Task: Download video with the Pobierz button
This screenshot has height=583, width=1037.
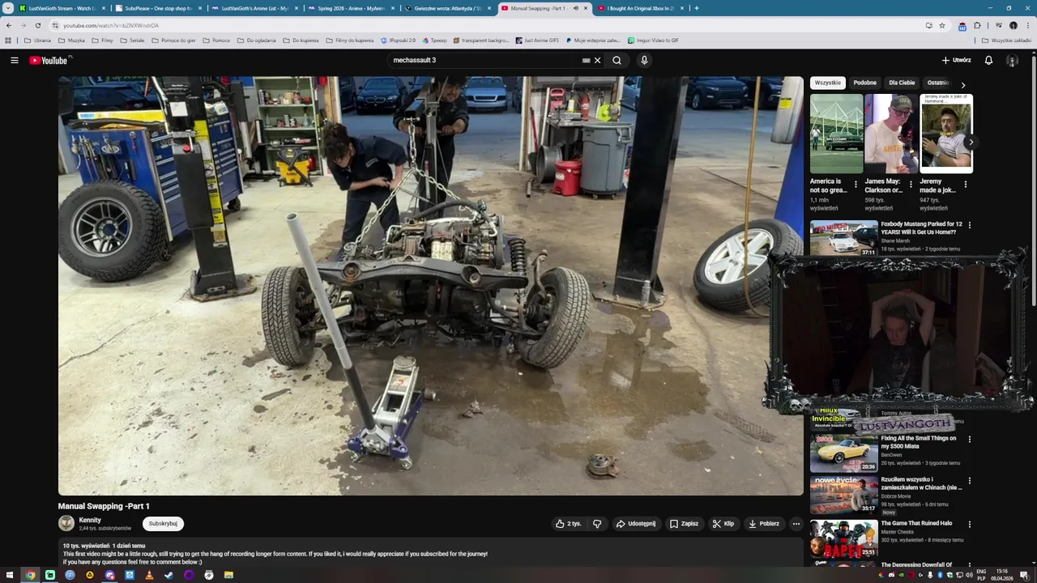Action: [764, 524]
